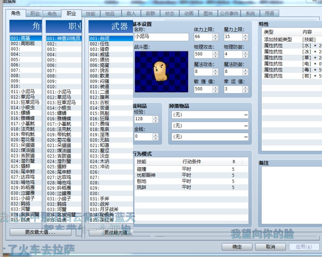Select the 属性抗性 [岩] feature row
Screen dimensions: 322x257
(292, 76)
